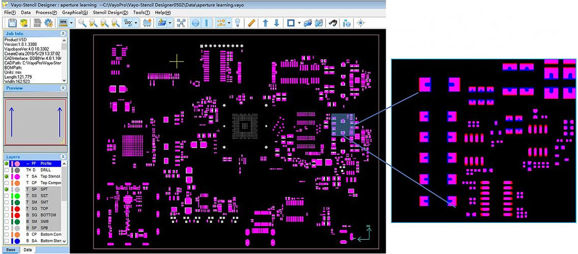
Task: Collapse the Layers panel chevron
Action: pyautogui.click(x=63, y=157)
